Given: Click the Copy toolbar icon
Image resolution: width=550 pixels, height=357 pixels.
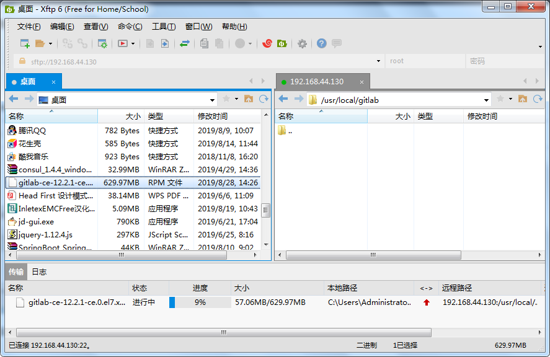Looking at the screenshot, I should pyautogui.click(x=204, y=43).
